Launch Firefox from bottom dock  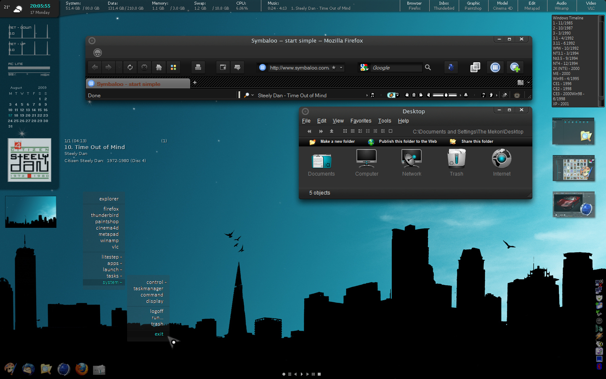point(82,369)
